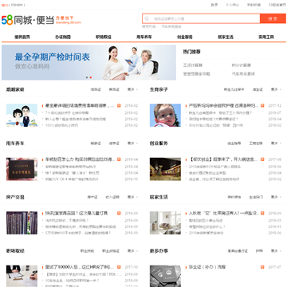This screenshot has width=287, height=287.
Task: Open the grey passports thumbnail
Action: point(165,276)
